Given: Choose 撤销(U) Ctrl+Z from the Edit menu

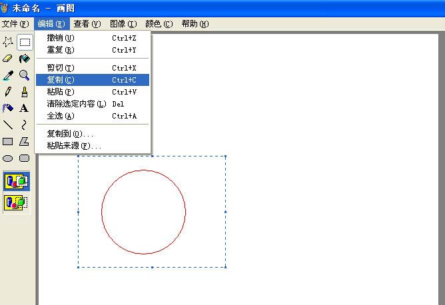Looking at the screenshot, I should (93, 38).
